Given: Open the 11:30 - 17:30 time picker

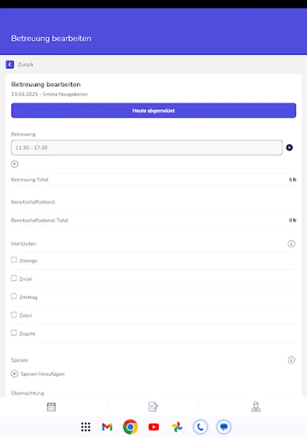Looking at the screenshot, I should coord(145,147).
